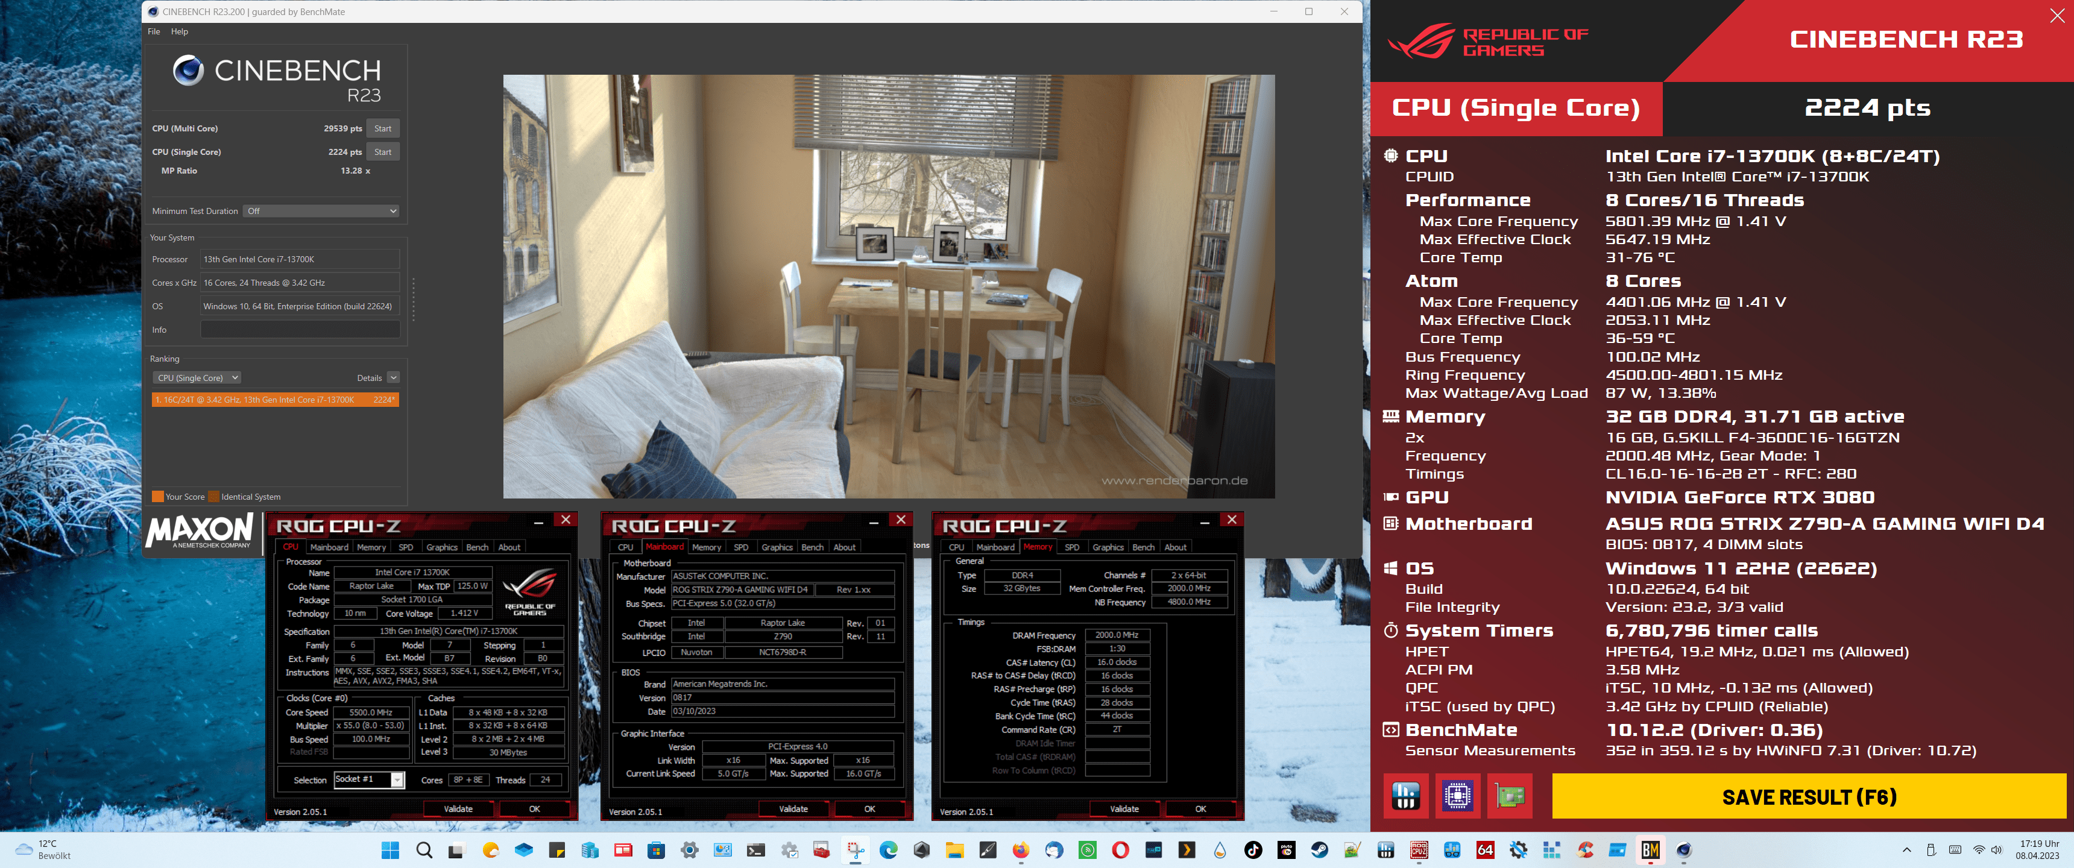Click SAVE RESULT (F6) button

click(x=1809, y=796)
